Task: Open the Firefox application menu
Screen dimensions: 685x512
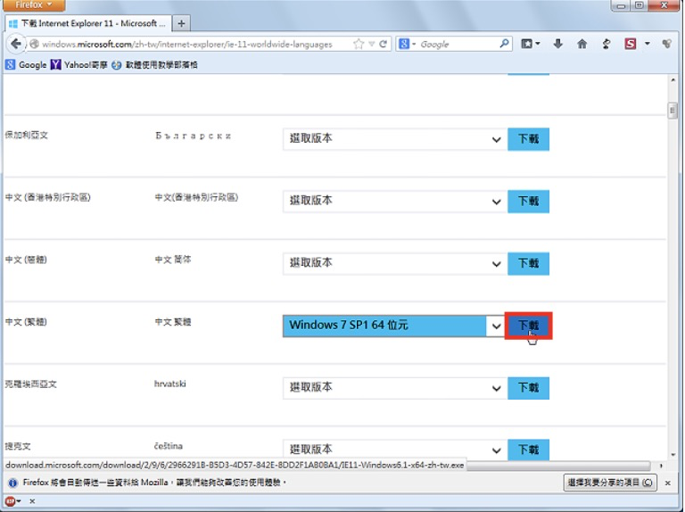Action: click(33, 4)
